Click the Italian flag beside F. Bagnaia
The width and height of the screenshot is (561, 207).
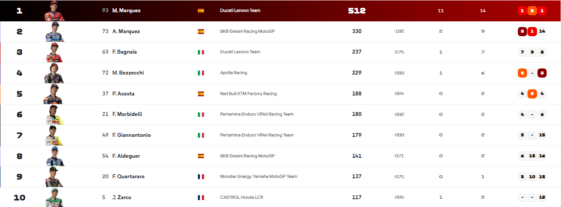(x=201, y=52)
